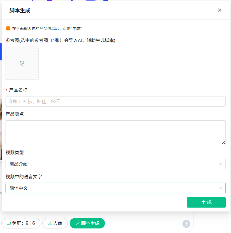Focus the 产品名称 input field
Screen dimensions: 231x233
116,101
